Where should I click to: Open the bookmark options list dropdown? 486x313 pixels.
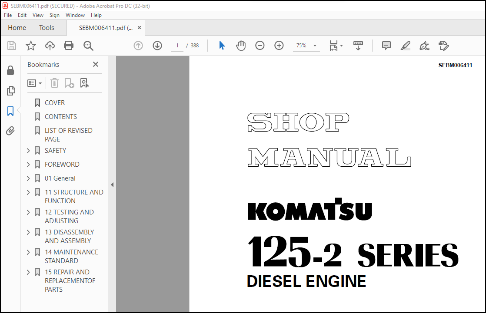point(34,83)
